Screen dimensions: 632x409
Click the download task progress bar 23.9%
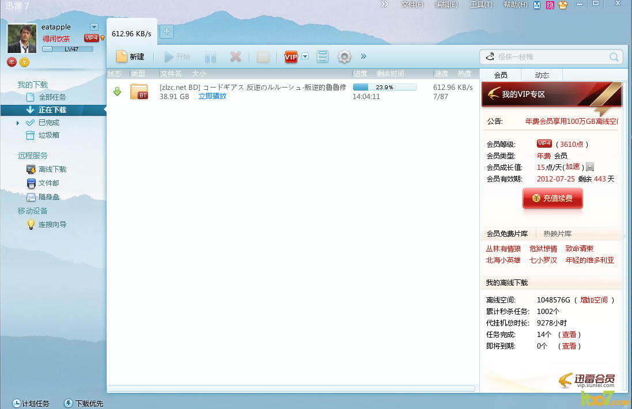point(384,87)
